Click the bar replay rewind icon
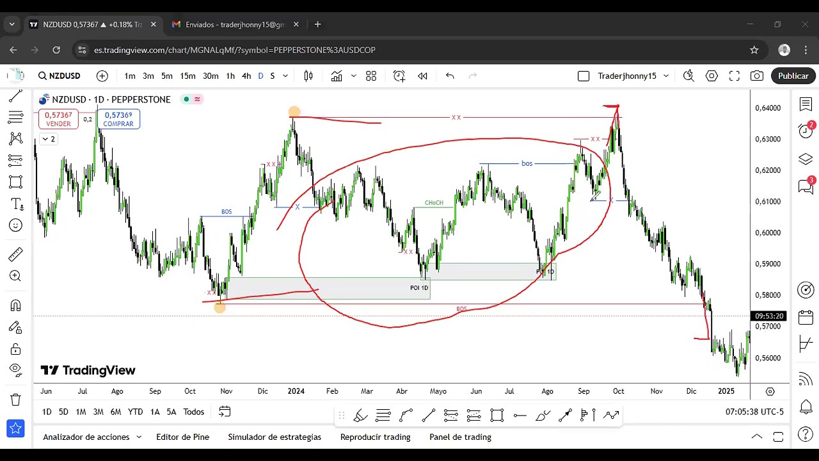819x461 pixels. [x=422, y=76]
